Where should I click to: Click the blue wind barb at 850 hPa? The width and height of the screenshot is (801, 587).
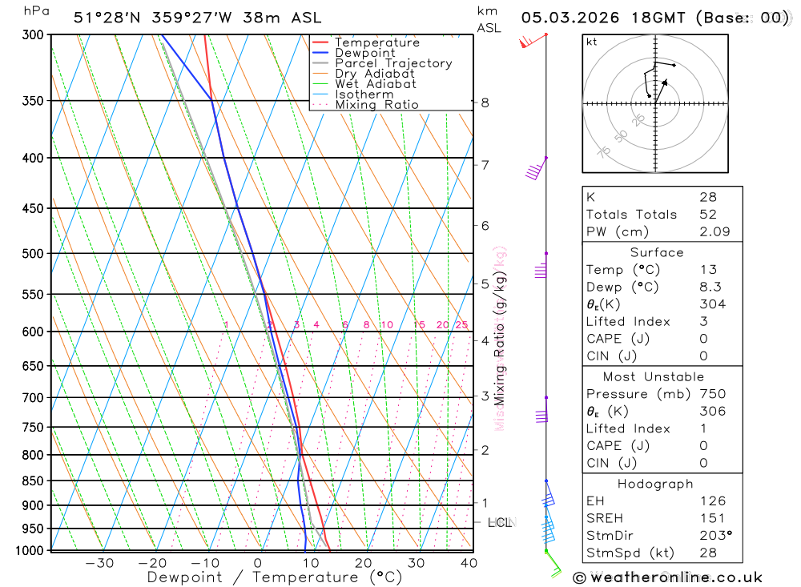(x=548, y=493)
